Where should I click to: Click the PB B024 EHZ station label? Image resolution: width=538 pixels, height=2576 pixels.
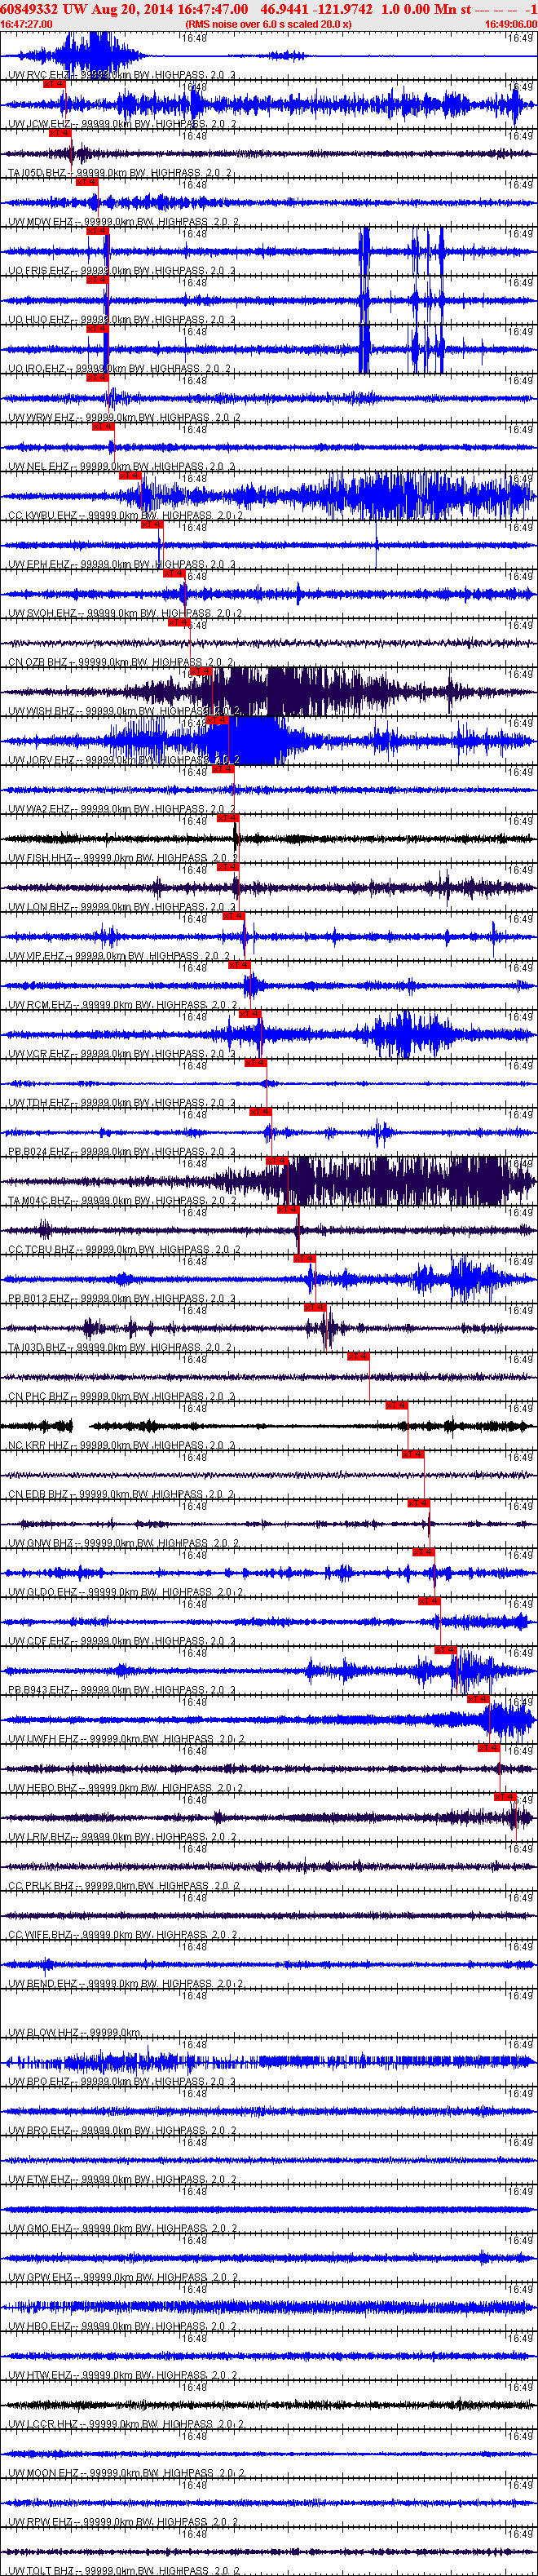click(x=39, y=1153)
